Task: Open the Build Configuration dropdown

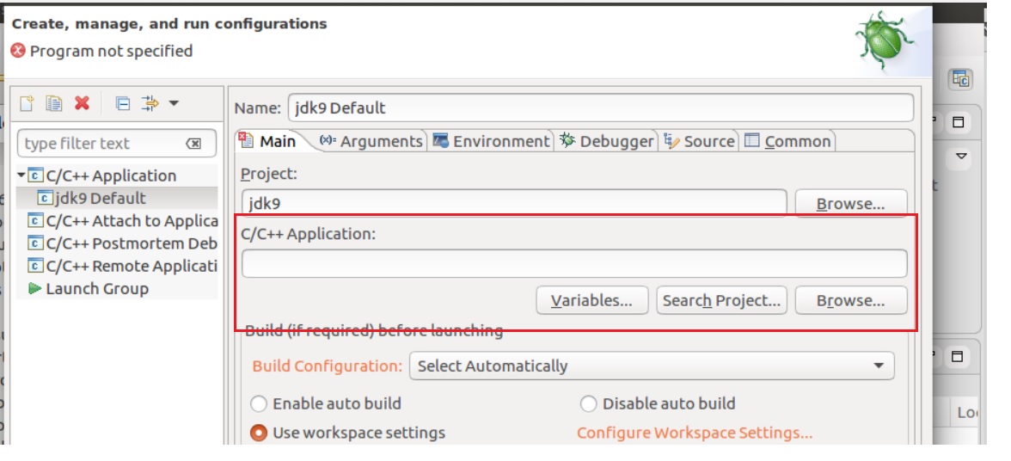Action: pos(652,366)
